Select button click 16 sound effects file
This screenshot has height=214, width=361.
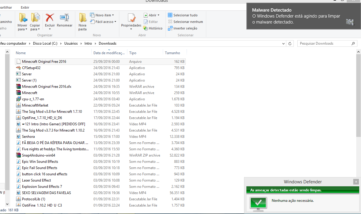coord(100,174)
